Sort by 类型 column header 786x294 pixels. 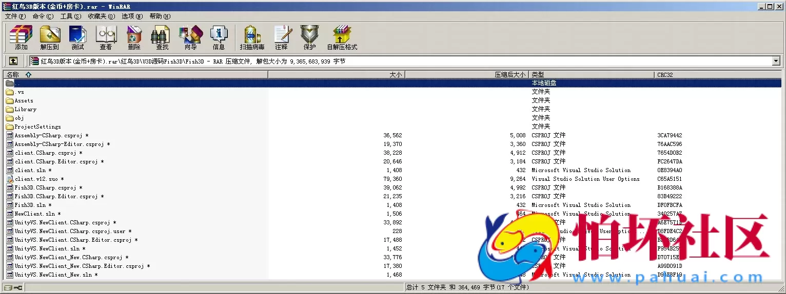(592, 75)
